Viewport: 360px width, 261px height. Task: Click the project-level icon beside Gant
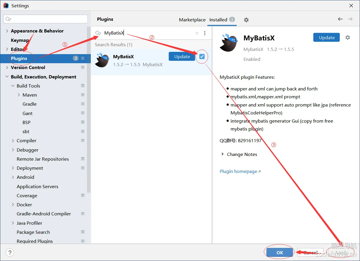[x=83, y=113]
